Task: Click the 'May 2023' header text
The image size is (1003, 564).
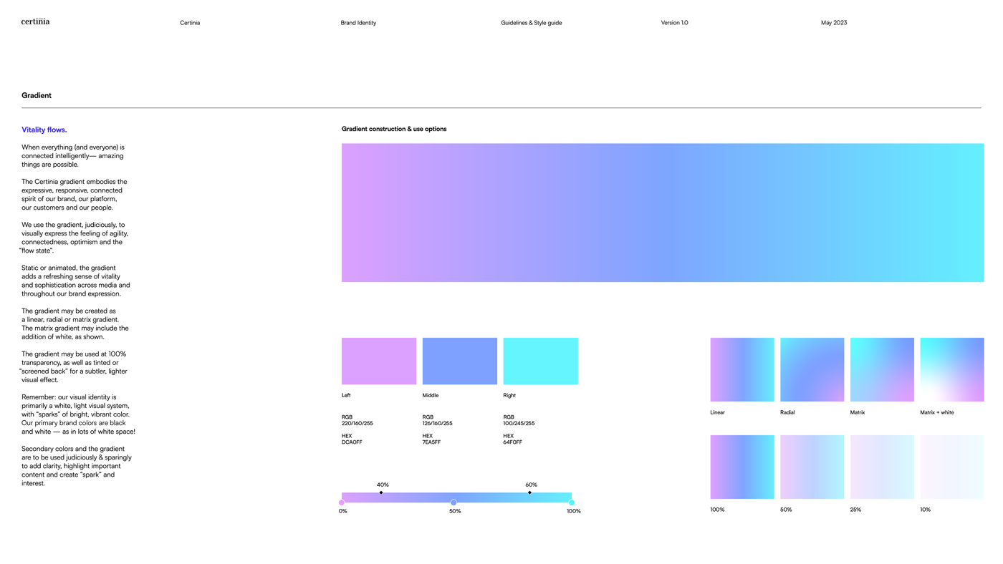Action: (834, 23)
